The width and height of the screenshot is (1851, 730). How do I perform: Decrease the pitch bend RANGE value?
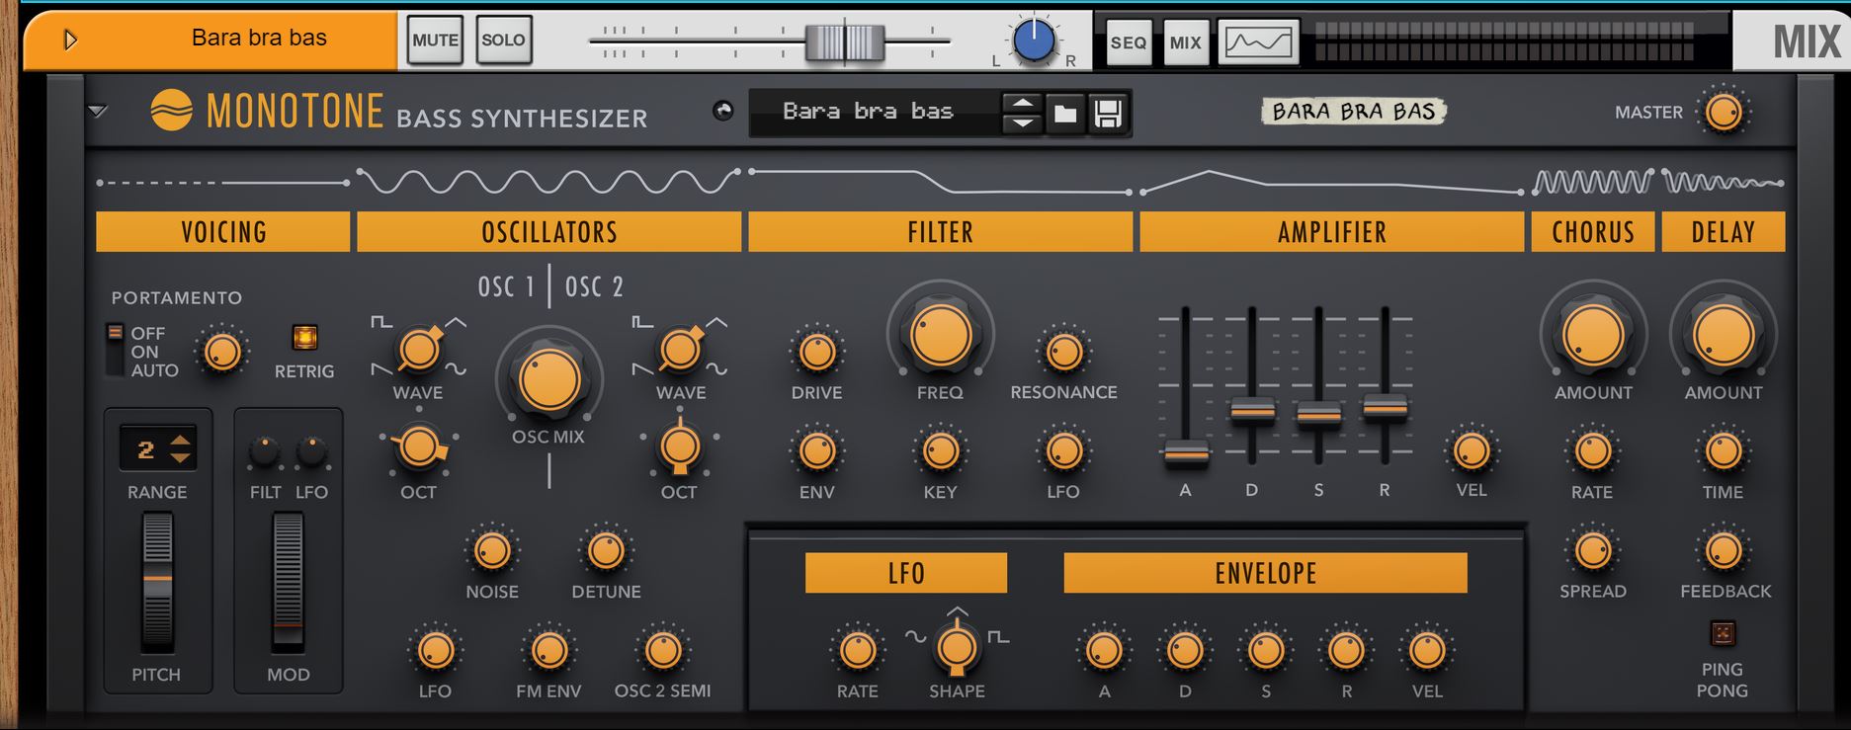tap(180, 457)
